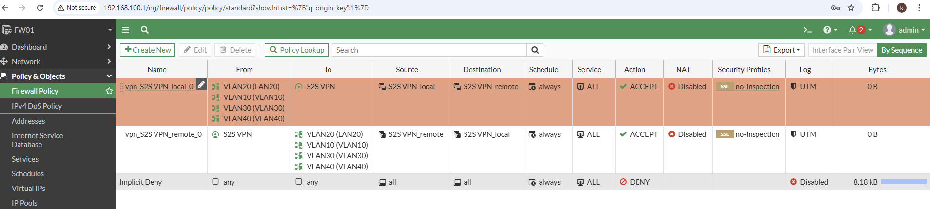The image size is (930, 209).
Task: Click the 8.18 kB bytes usage bar
Action: [x=904, y=182]
